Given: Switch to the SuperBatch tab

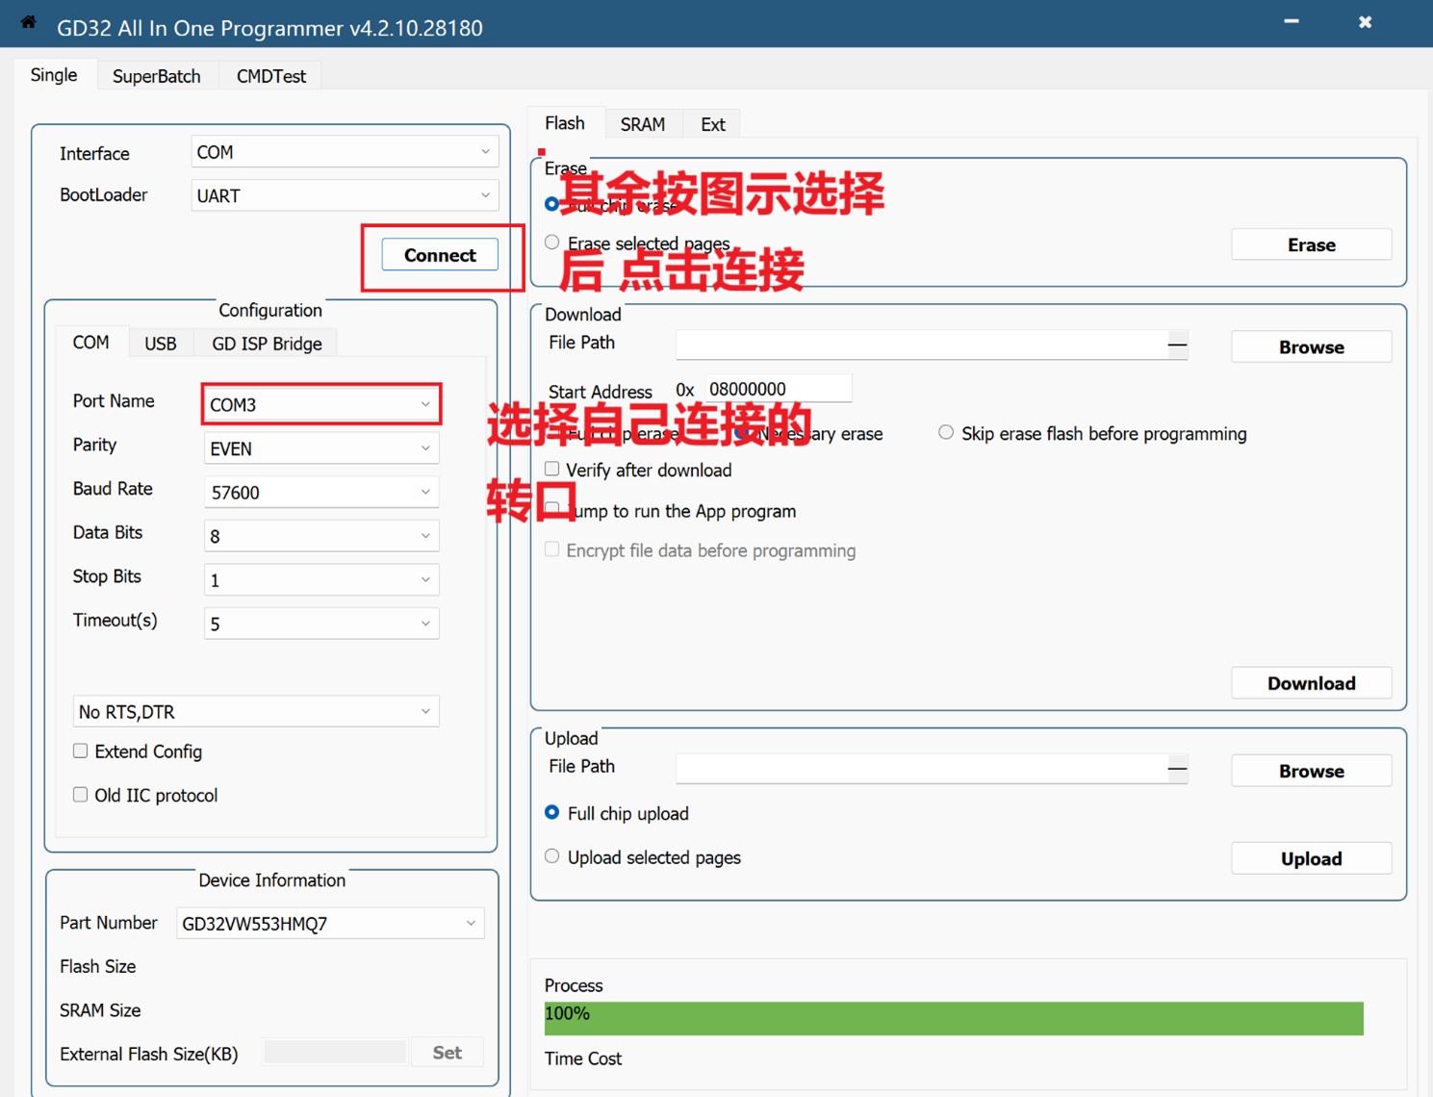Looking at the screenshot, I should click(157, 76).
